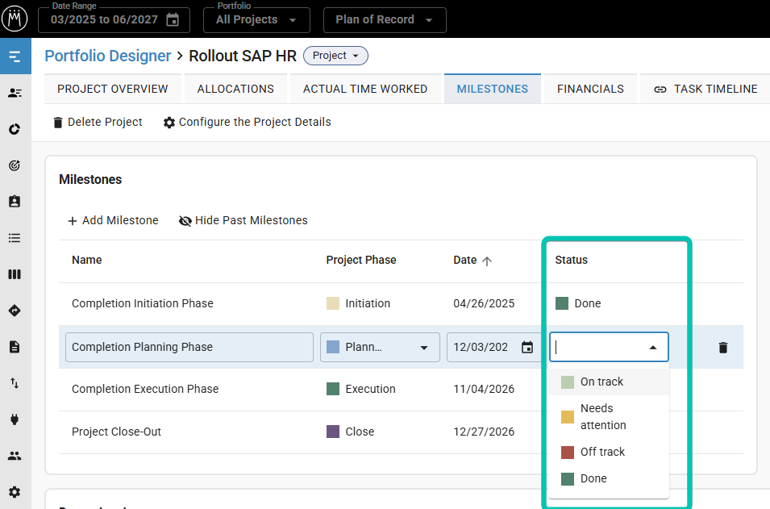
Task: Open the users group sidebar icon
Action: click(15, 456)
